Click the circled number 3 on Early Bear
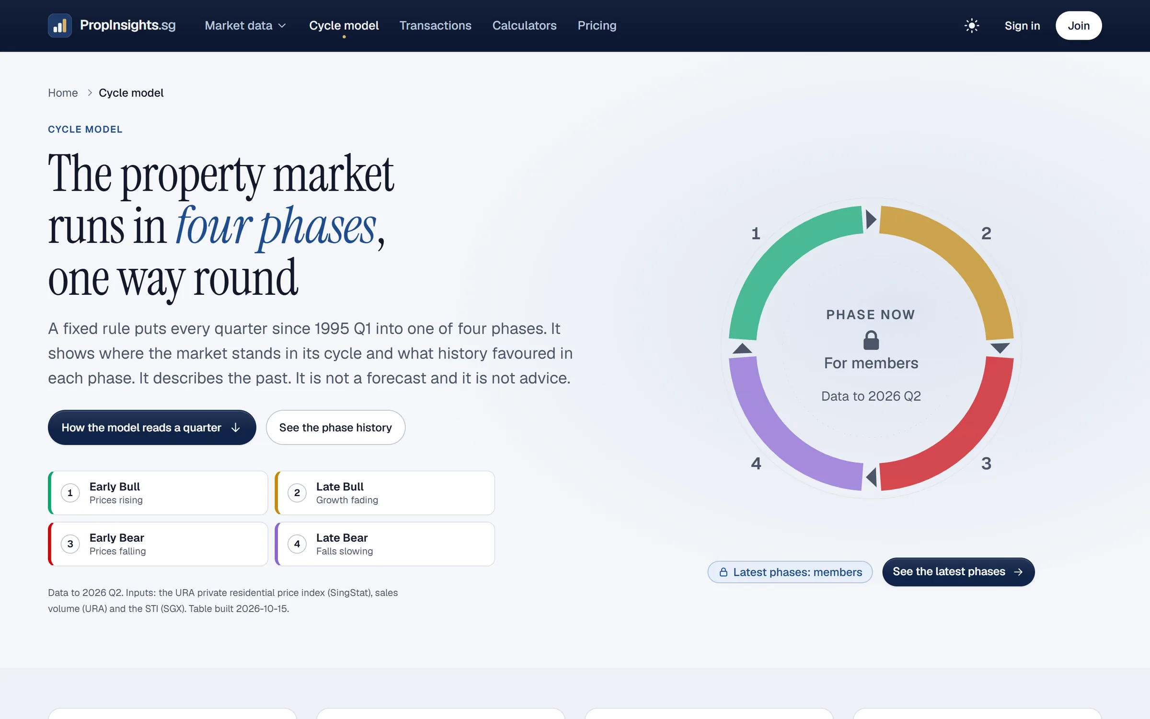 [70, 544]
